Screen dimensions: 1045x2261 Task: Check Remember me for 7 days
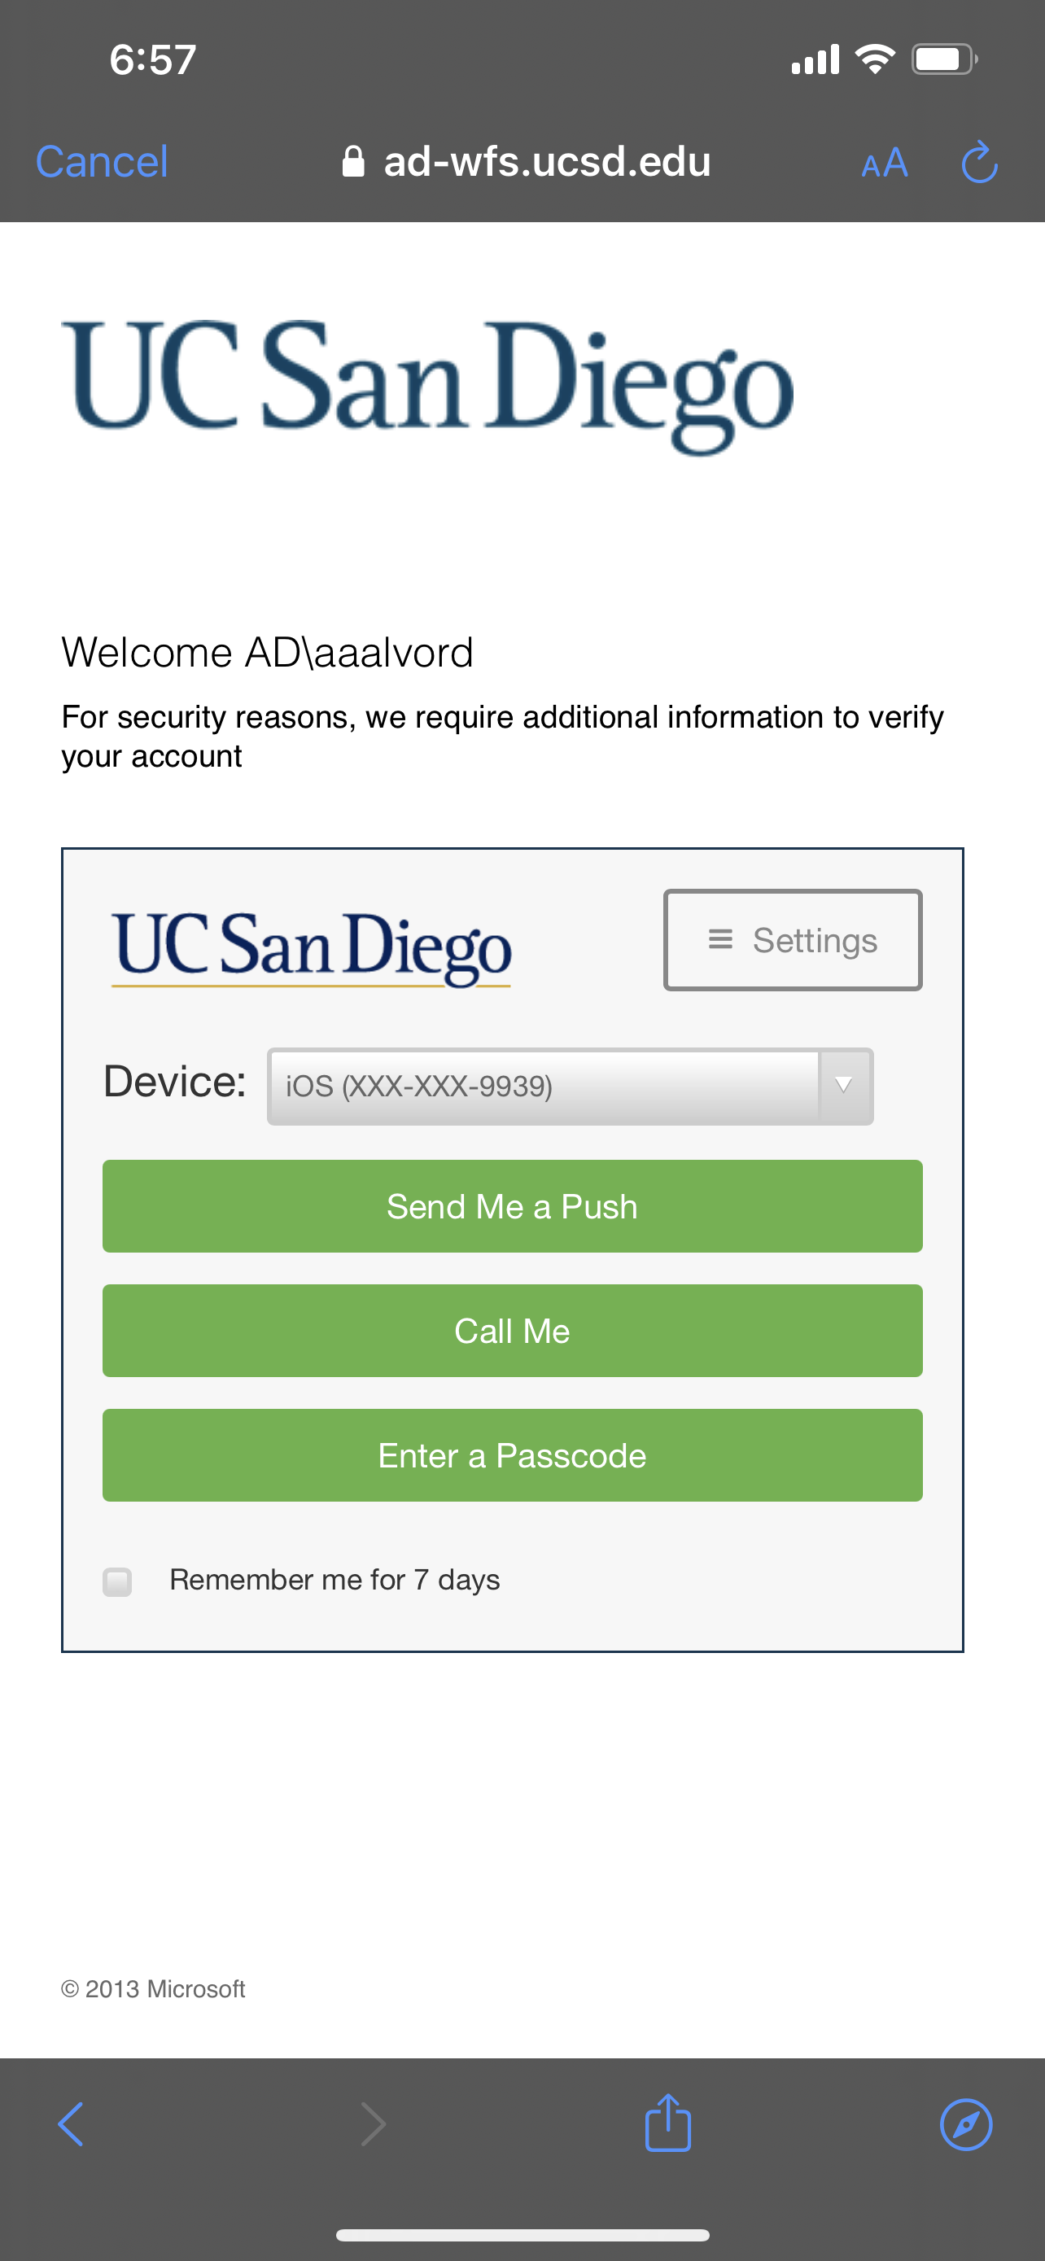(x=116, y=1581)
